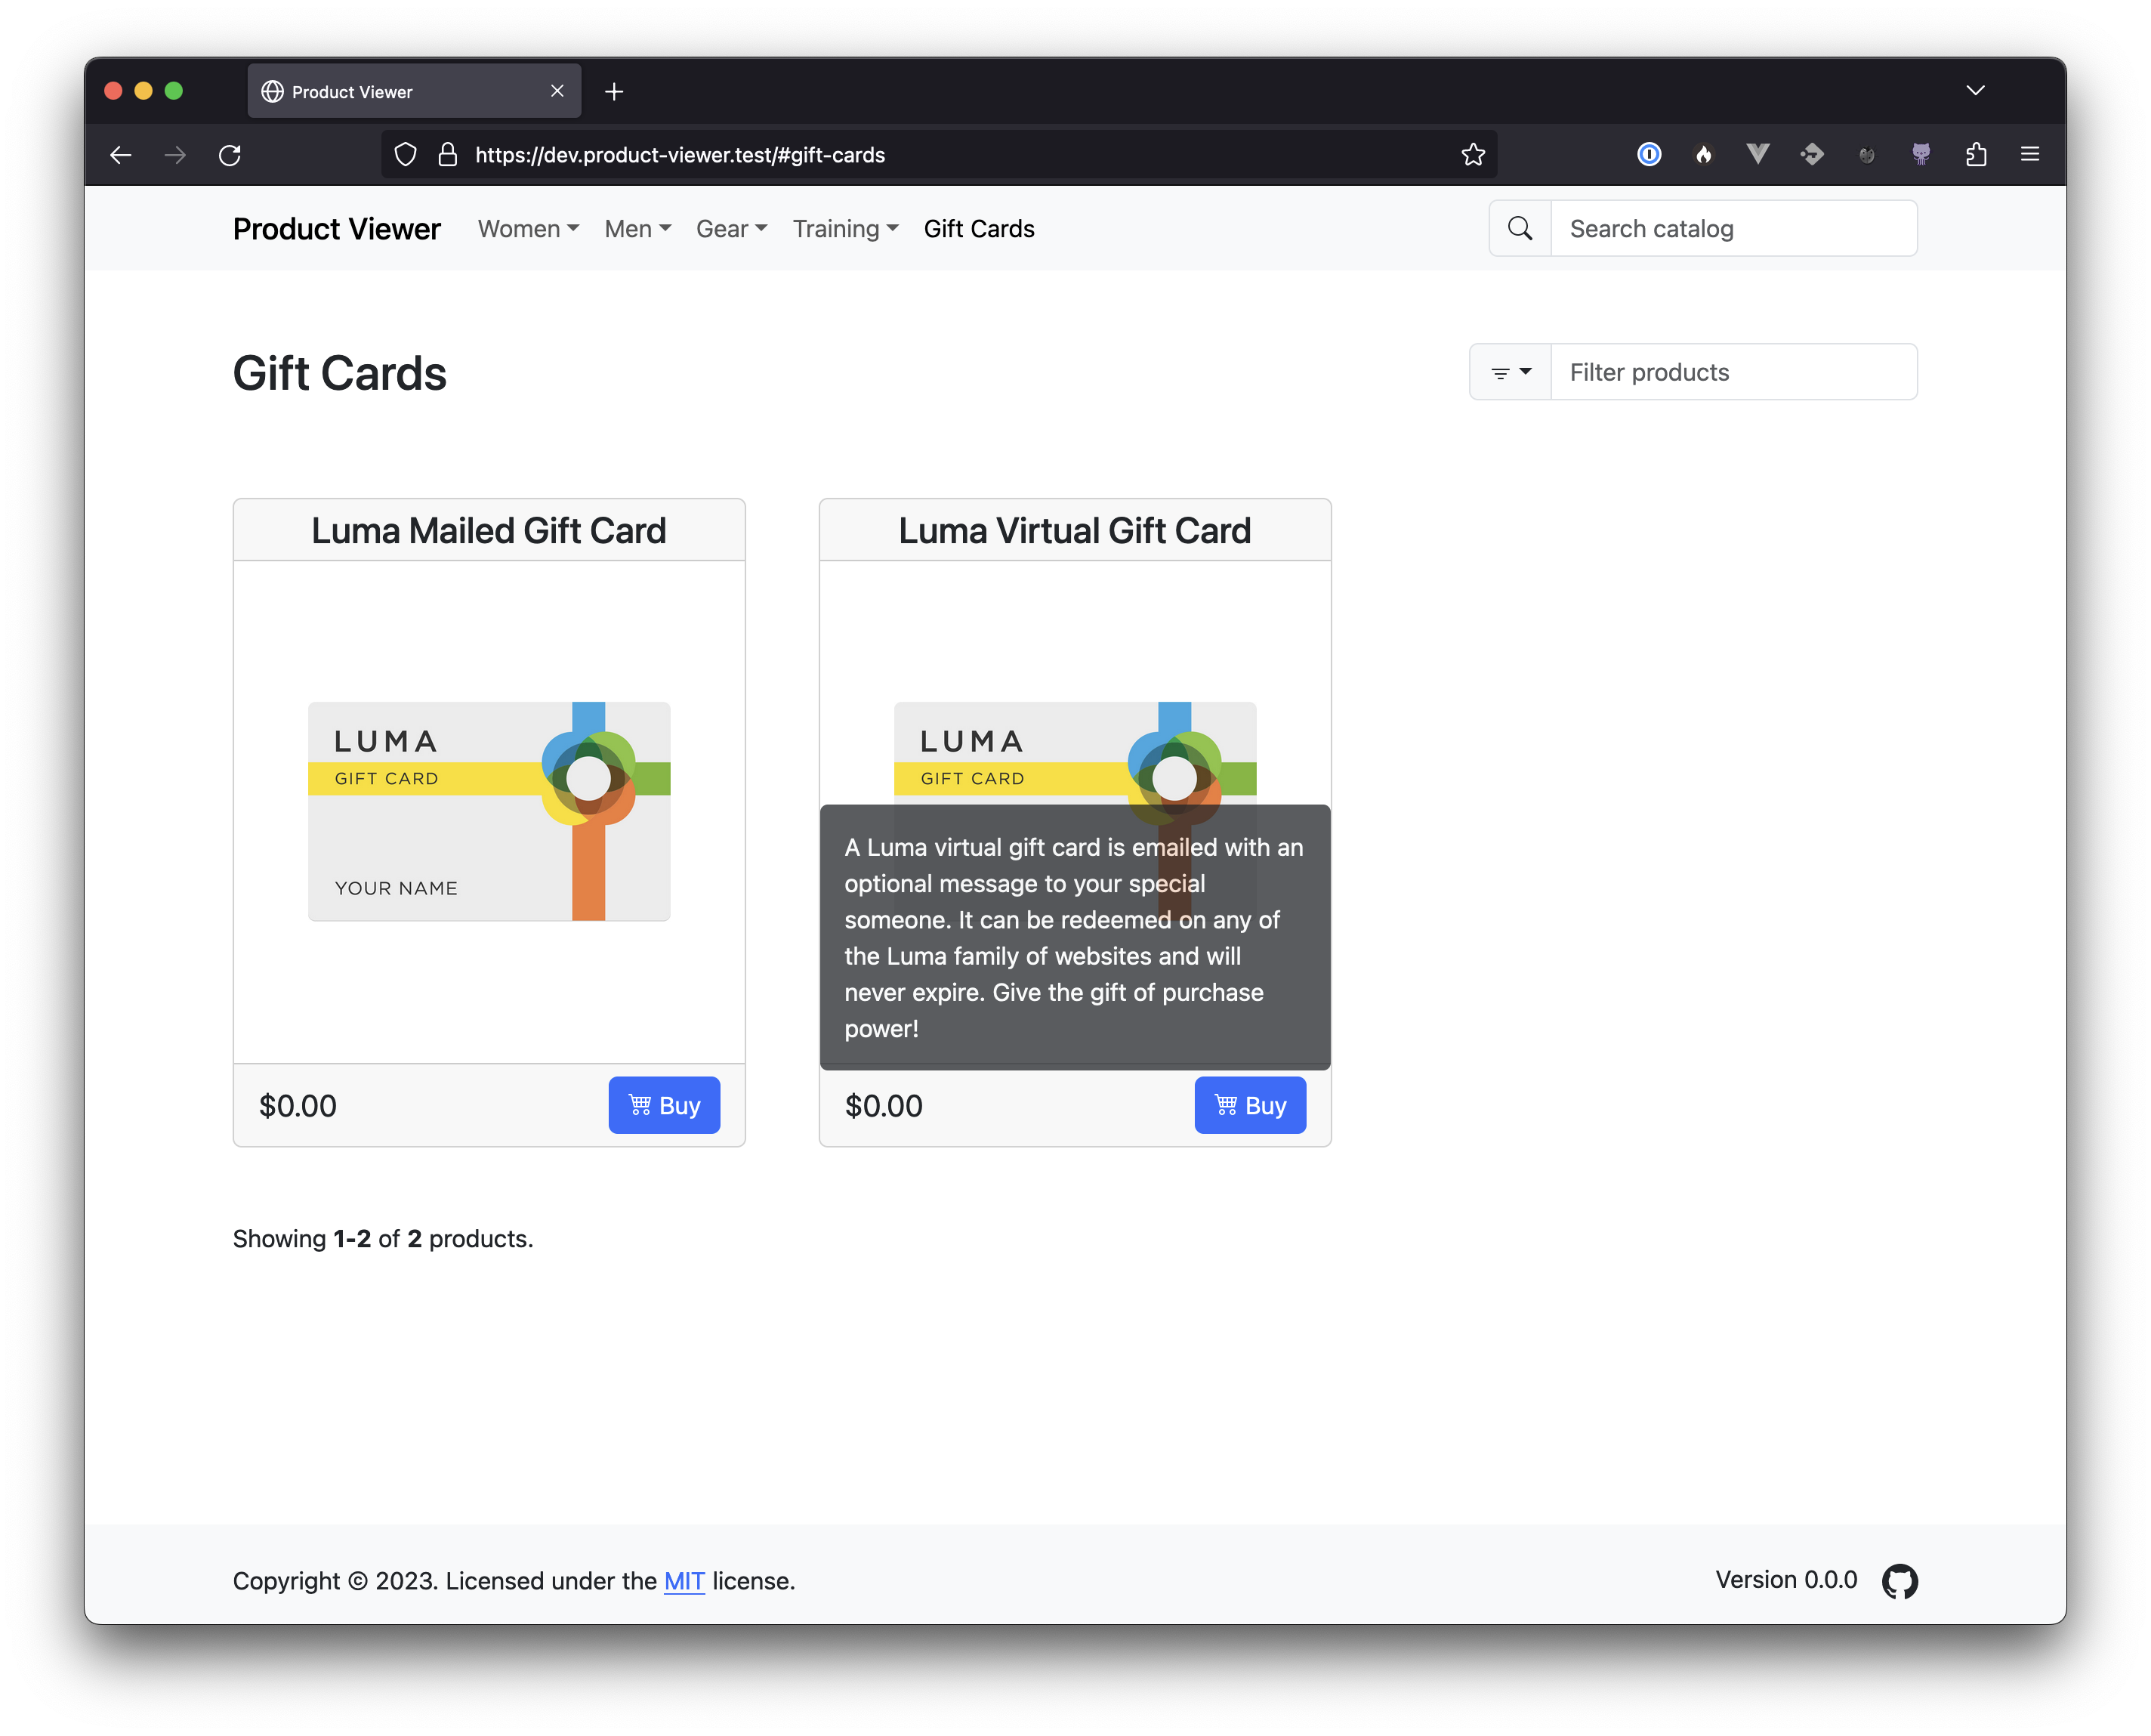The width and height of the screenshot is (2151, 1736).
Task: Buy the Luma Mailed Gift Card
Action: [664, 1105]
